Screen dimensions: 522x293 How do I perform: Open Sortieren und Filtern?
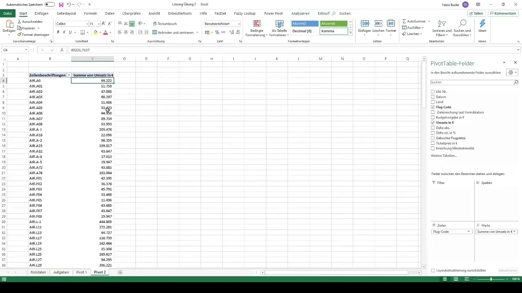(442, 28)
